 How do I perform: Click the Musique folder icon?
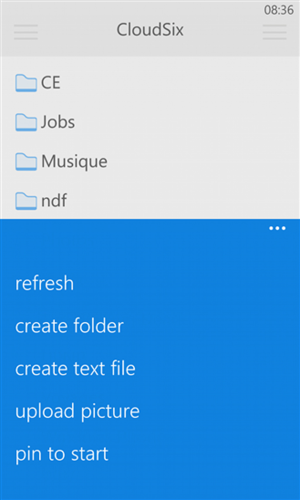(26, 161)
